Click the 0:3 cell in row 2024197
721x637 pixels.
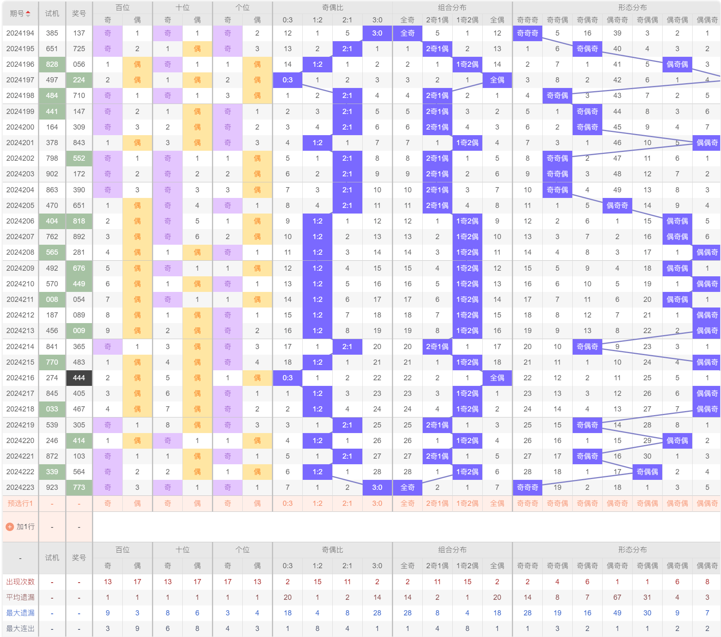pos(288,80)
